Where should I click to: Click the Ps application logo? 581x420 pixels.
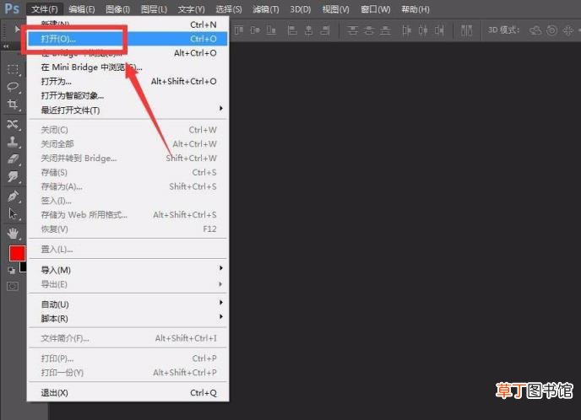click(12, 8)
